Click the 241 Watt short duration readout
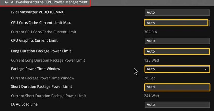214x111 pixels. [x=152, y=96]
